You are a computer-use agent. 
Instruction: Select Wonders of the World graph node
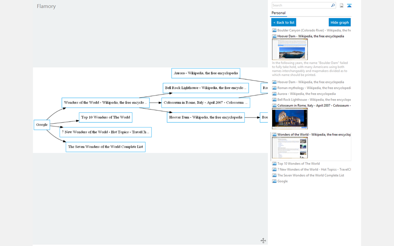pyautogui.click(x=106, y=102)
